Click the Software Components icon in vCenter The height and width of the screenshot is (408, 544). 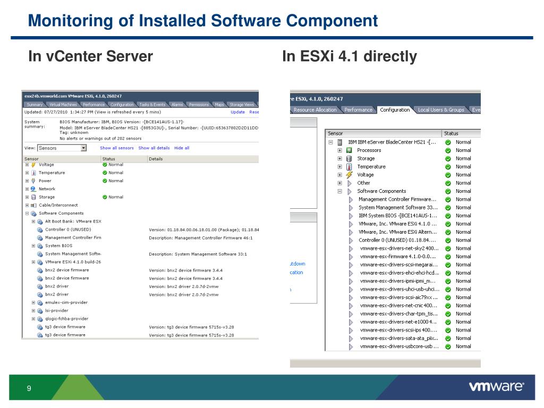[x=33, y=214]
